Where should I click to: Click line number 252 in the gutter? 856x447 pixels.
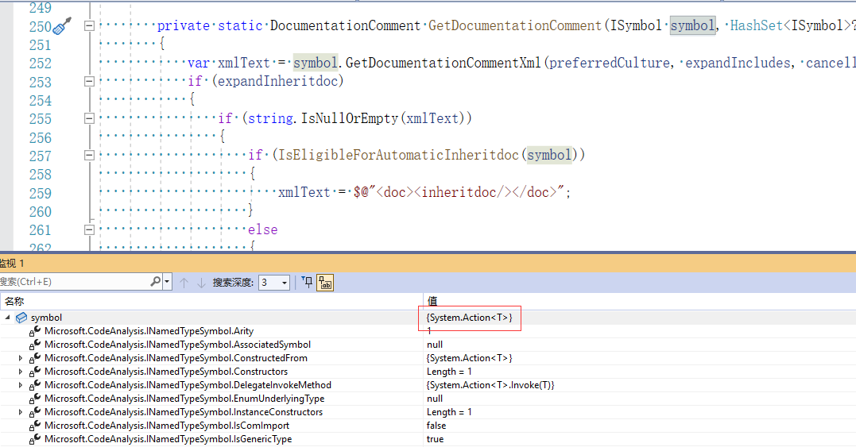click(x=41, y=64)
